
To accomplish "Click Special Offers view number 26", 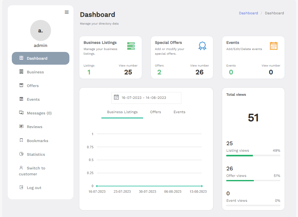I will pos(200,72).
